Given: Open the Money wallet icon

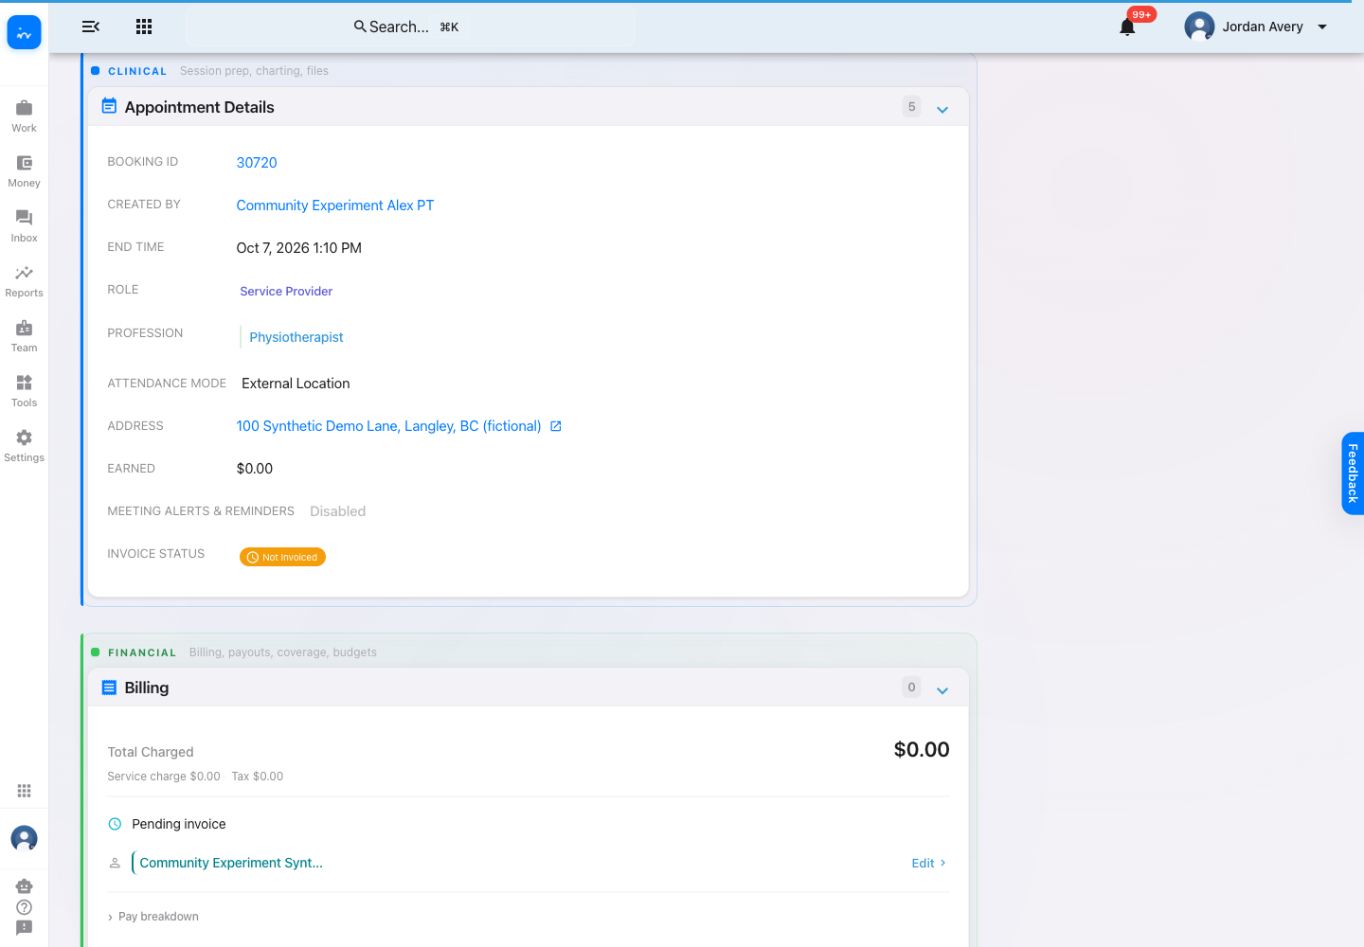Looking at the screenshot, I should tap(24, 170).
